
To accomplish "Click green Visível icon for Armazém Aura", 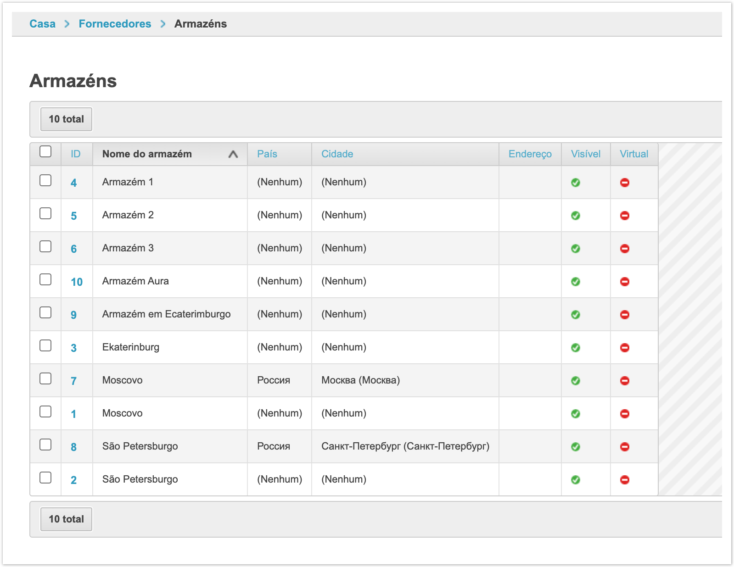I will coord(575,282).
